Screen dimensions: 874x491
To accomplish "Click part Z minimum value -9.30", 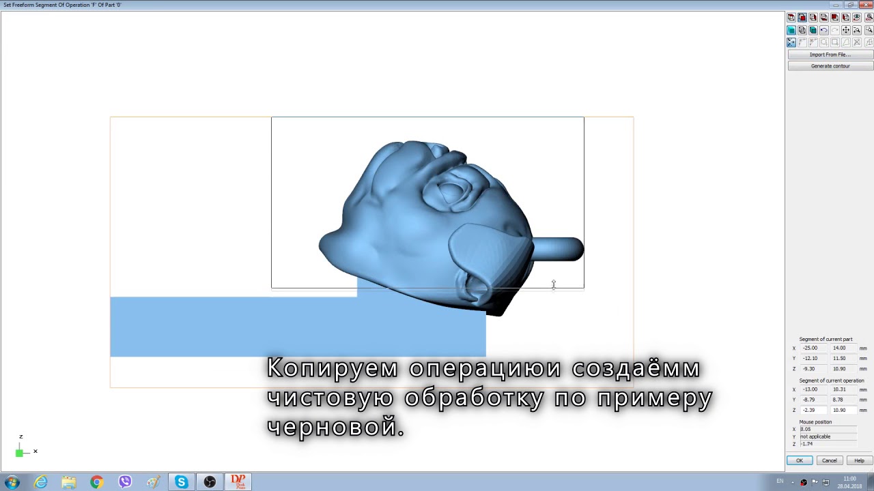I will pyautogui.click(x=813, y=369).
